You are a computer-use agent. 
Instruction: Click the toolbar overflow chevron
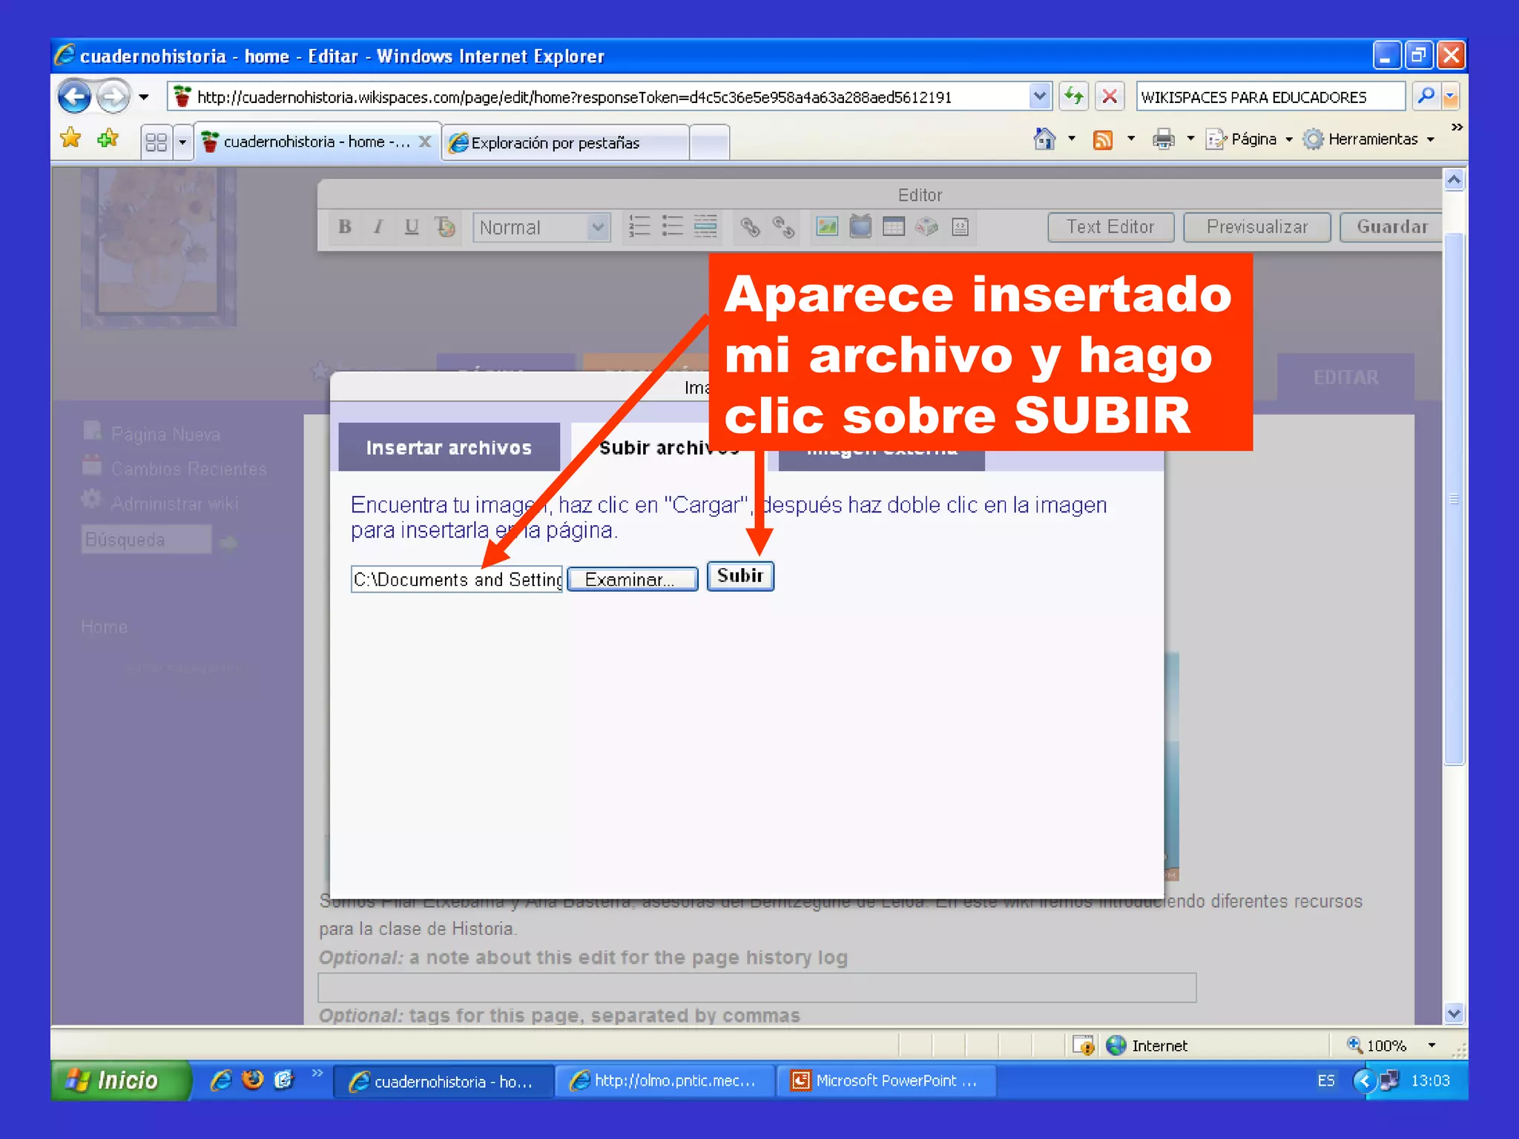(x=1457, y=128)
